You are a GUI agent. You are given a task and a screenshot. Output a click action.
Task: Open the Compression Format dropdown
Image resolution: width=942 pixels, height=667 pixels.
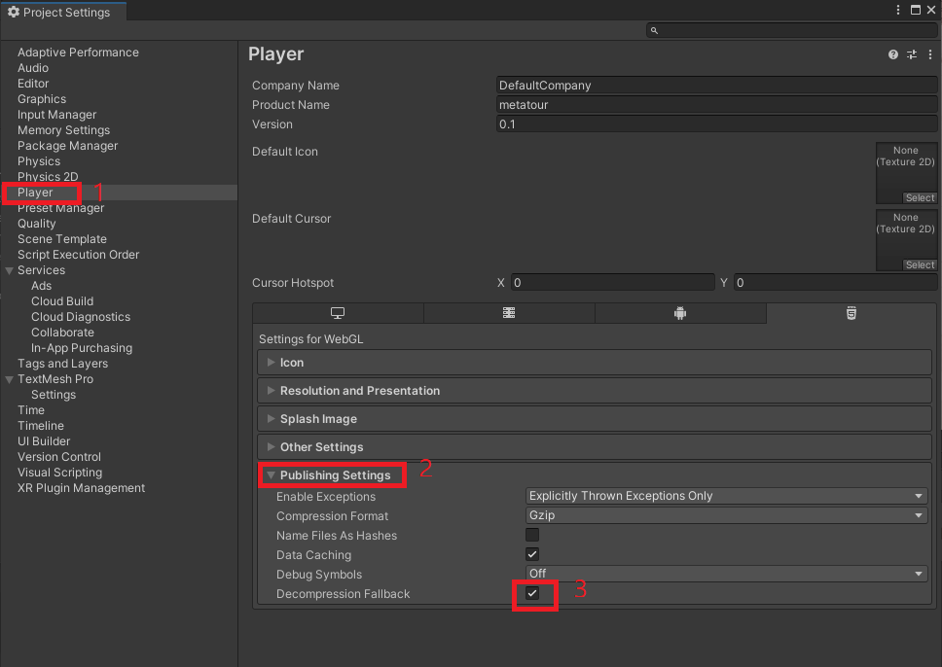coord(726,515)
